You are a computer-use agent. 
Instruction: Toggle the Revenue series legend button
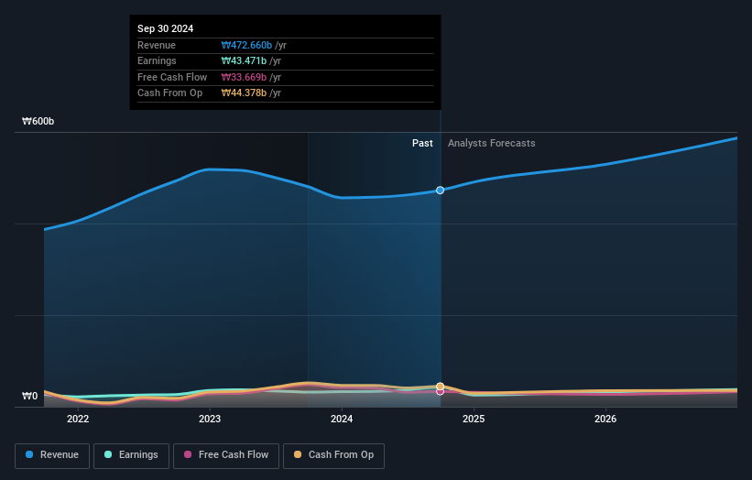point(52,455)
